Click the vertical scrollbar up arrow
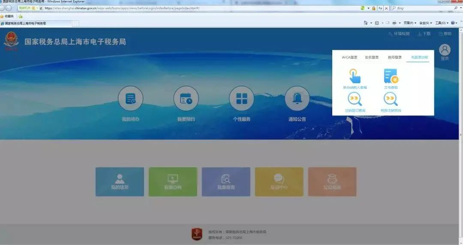The image size is (463, 245). coord(460,30)
